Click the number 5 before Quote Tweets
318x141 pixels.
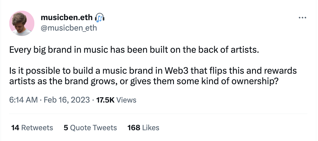tap(66, 128)
